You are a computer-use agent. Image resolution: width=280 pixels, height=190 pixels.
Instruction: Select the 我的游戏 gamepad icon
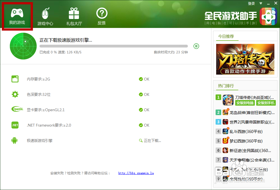point(17,12)
